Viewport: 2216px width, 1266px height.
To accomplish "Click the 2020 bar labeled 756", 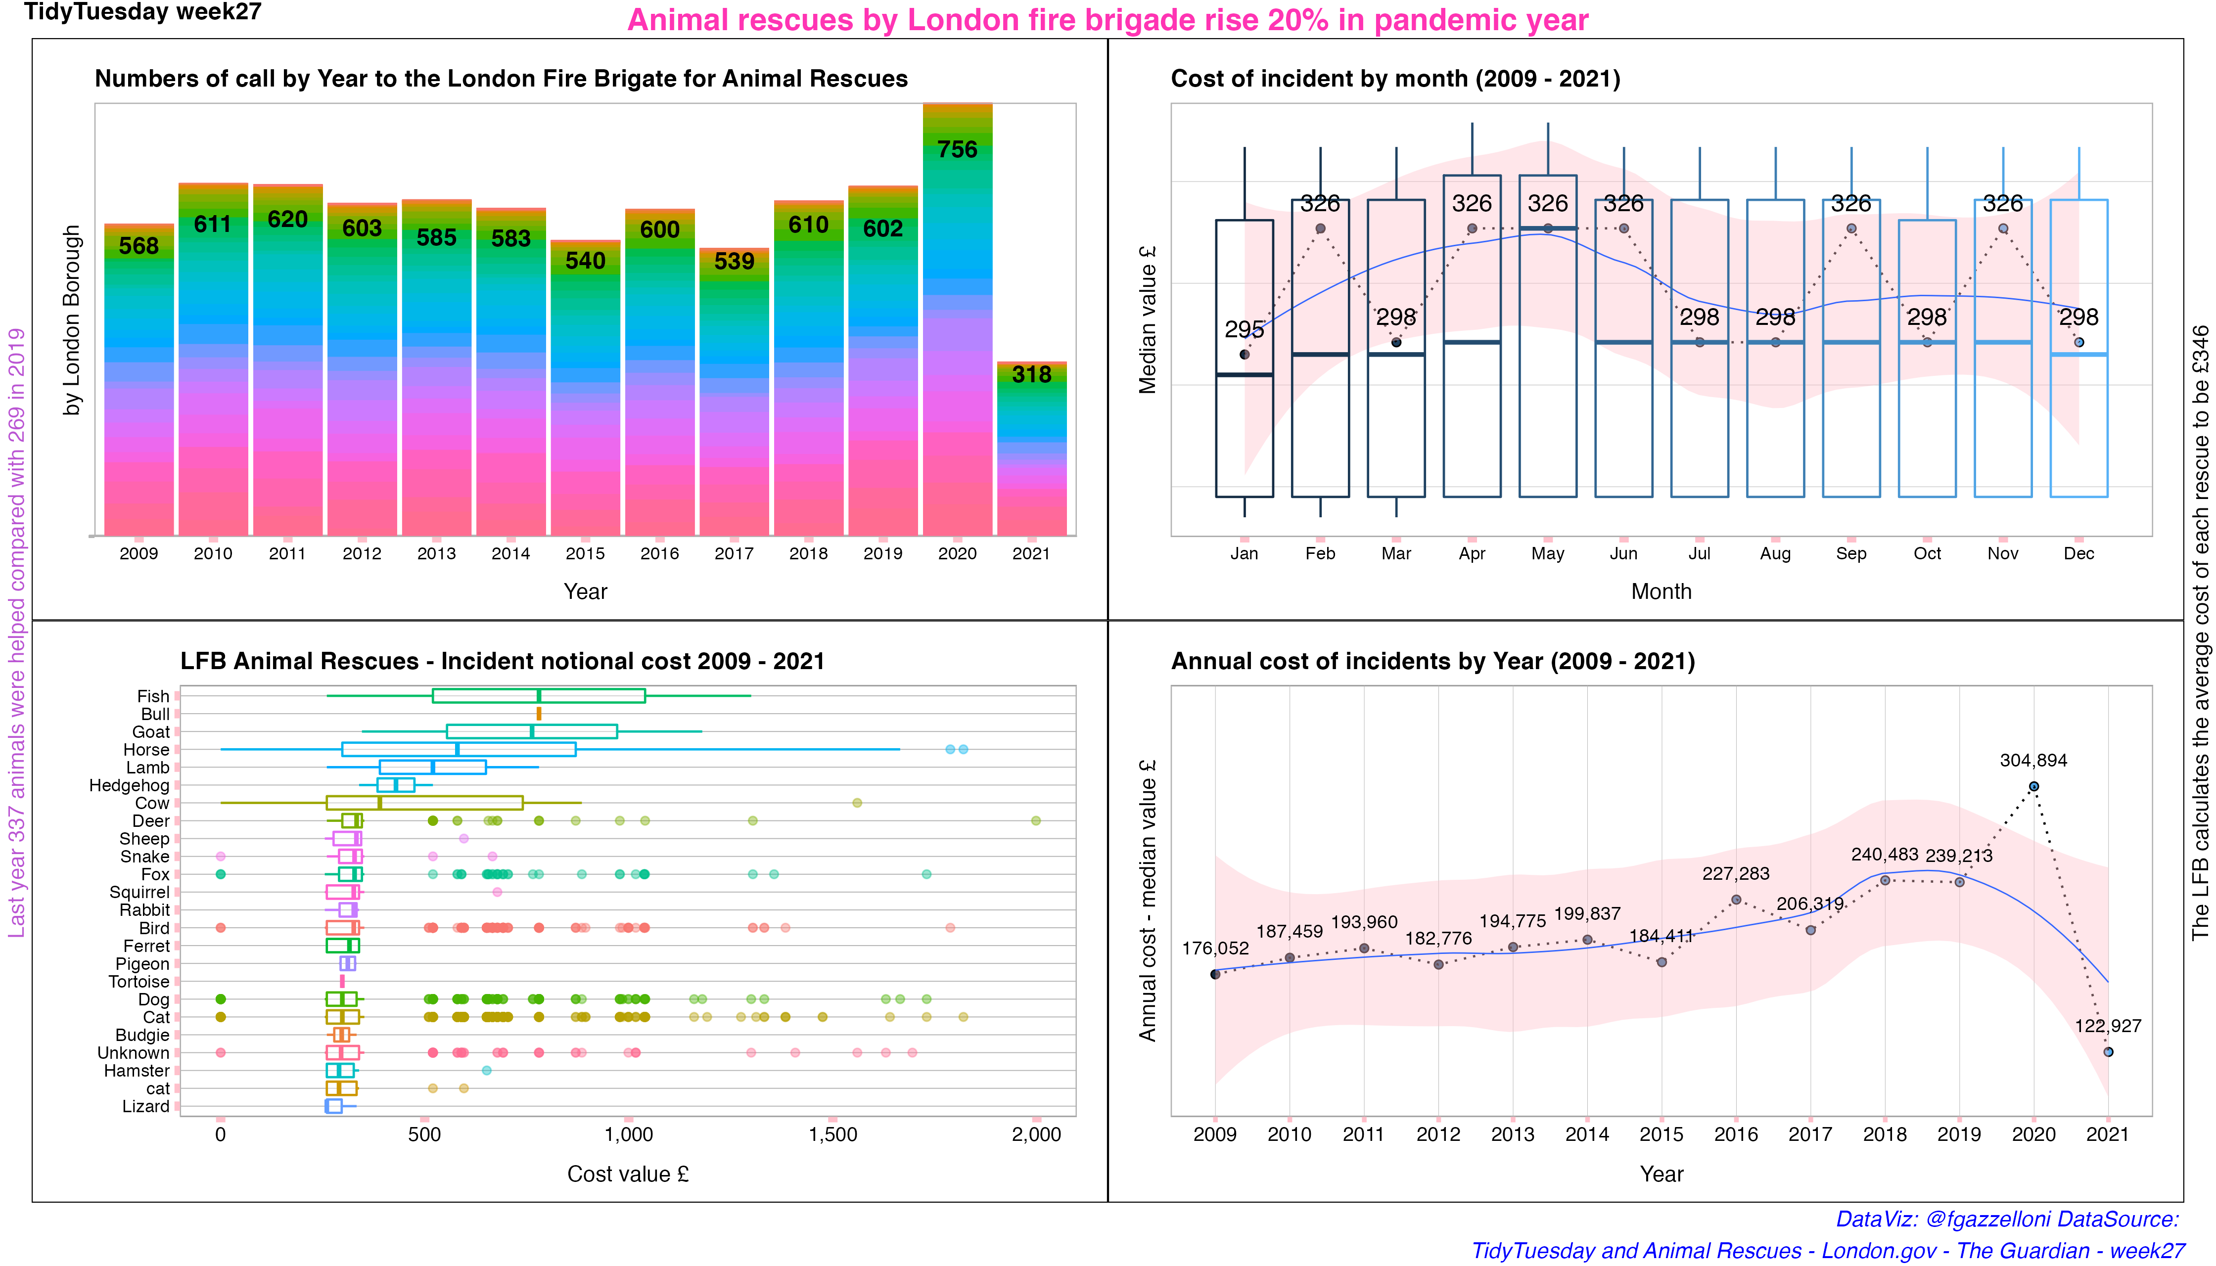I will point(957,322).
